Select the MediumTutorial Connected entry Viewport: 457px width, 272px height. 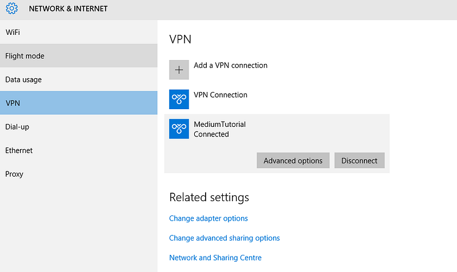pos(219,129)
